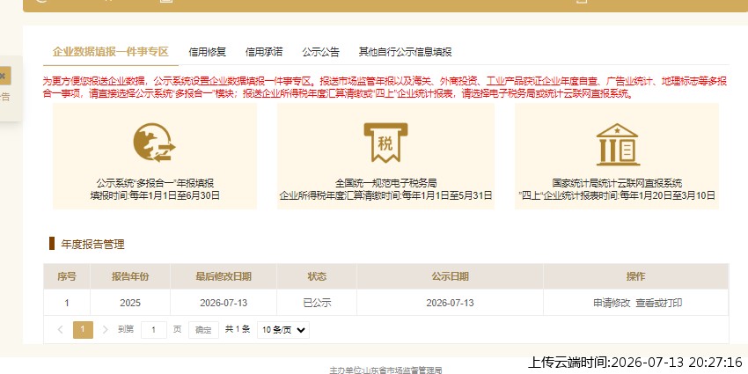Open the 其他自行公示信息填报 tab
Viewport: 748px width, 374px height.
point(405,52)
